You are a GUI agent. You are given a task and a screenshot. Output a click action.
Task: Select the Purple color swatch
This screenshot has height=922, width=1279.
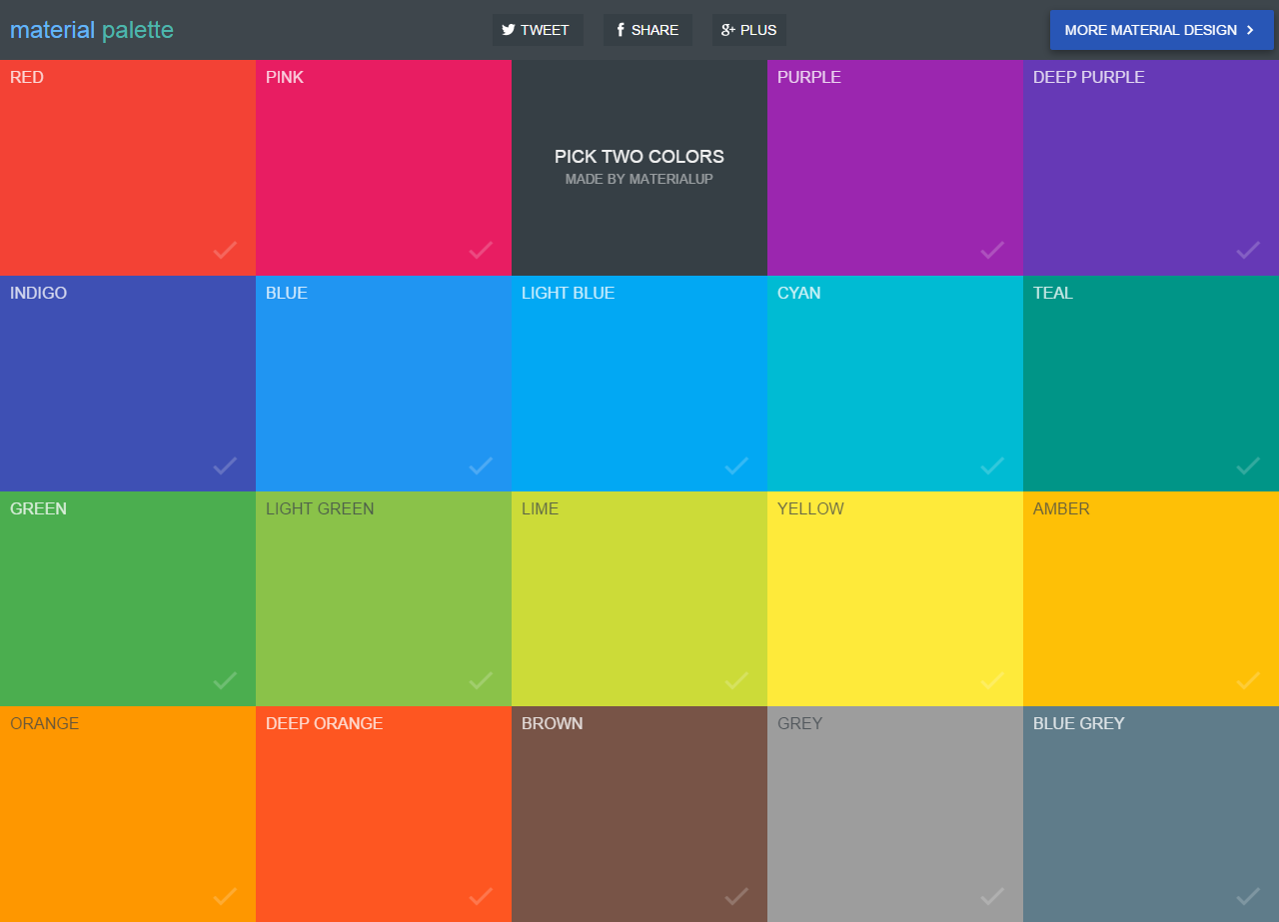894,167
